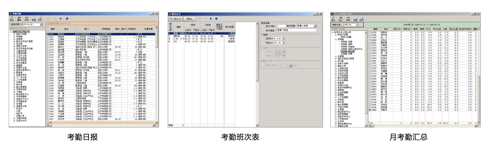The height and width of the screenshot is (149, 498).
Task: Jump to last record arrow in 考勤日报 window
Action: point(67,19)
